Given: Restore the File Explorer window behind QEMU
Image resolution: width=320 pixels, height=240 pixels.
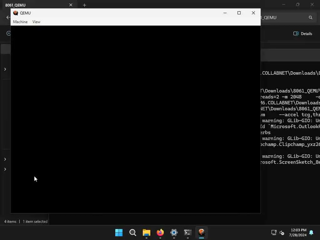Looking at the screenshot, I should 298,4.
